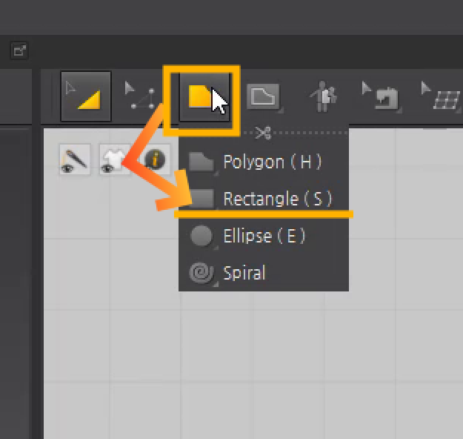Select the Edit Pattern tool
Image resolution: width=463 pixels, height=439 pixels.
coord(86,96)
